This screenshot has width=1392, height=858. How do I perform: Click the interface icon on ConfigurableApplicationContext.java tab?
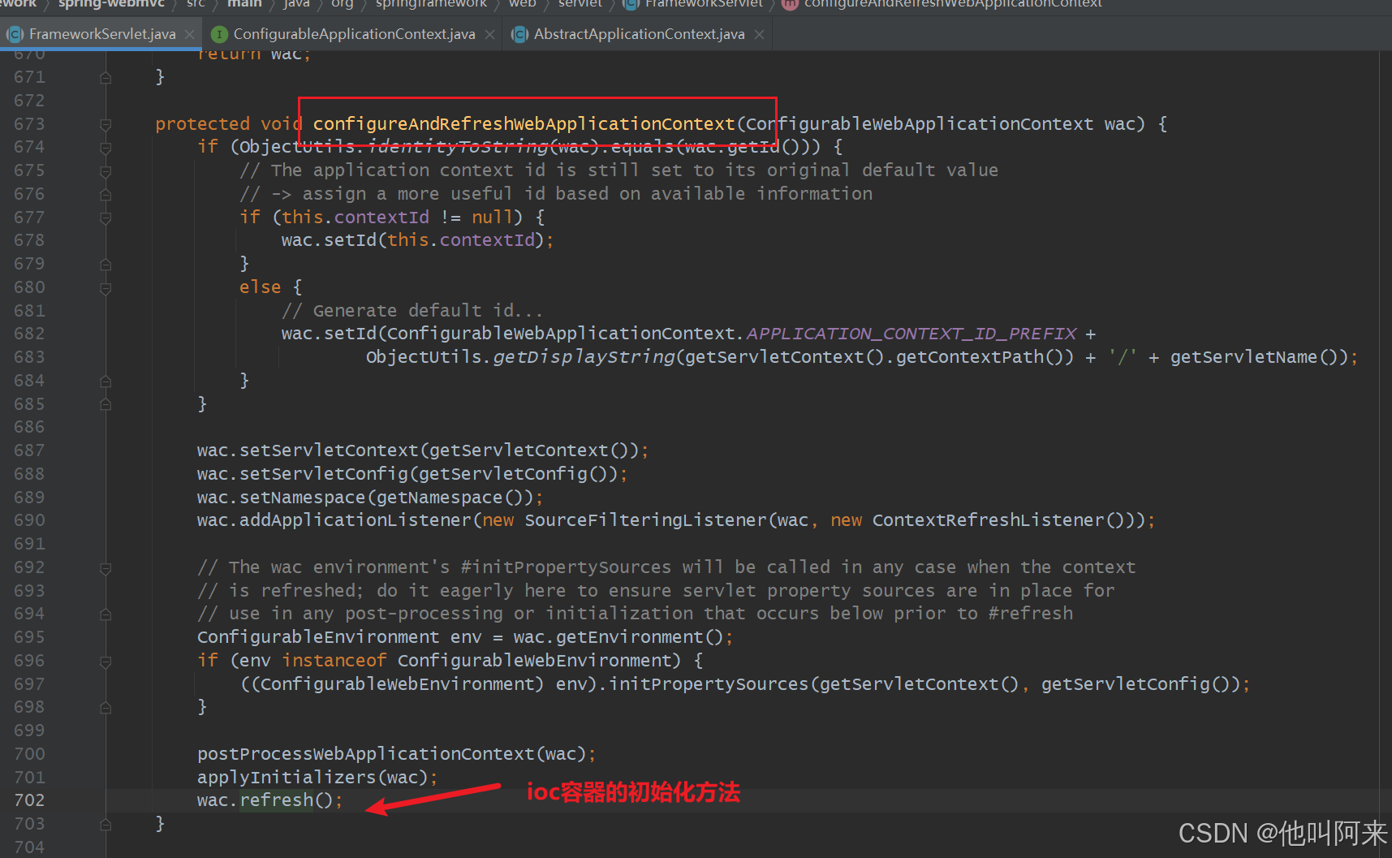pos(219,34)
